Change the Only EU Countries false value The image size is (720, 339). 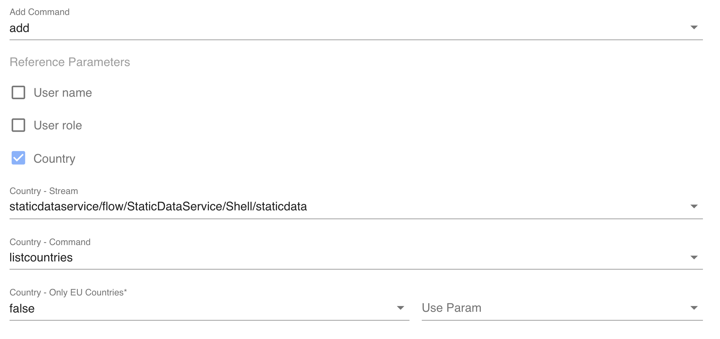point(205,308)
